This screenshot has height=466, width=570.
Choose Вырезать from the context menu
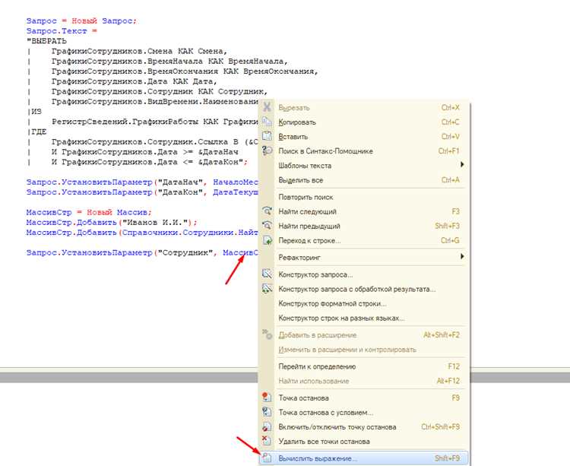[x=363, y=108]
